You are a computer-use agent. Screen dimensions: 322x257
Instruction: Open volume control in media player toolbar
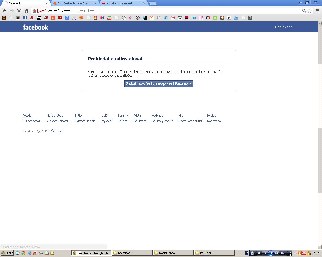283,253
